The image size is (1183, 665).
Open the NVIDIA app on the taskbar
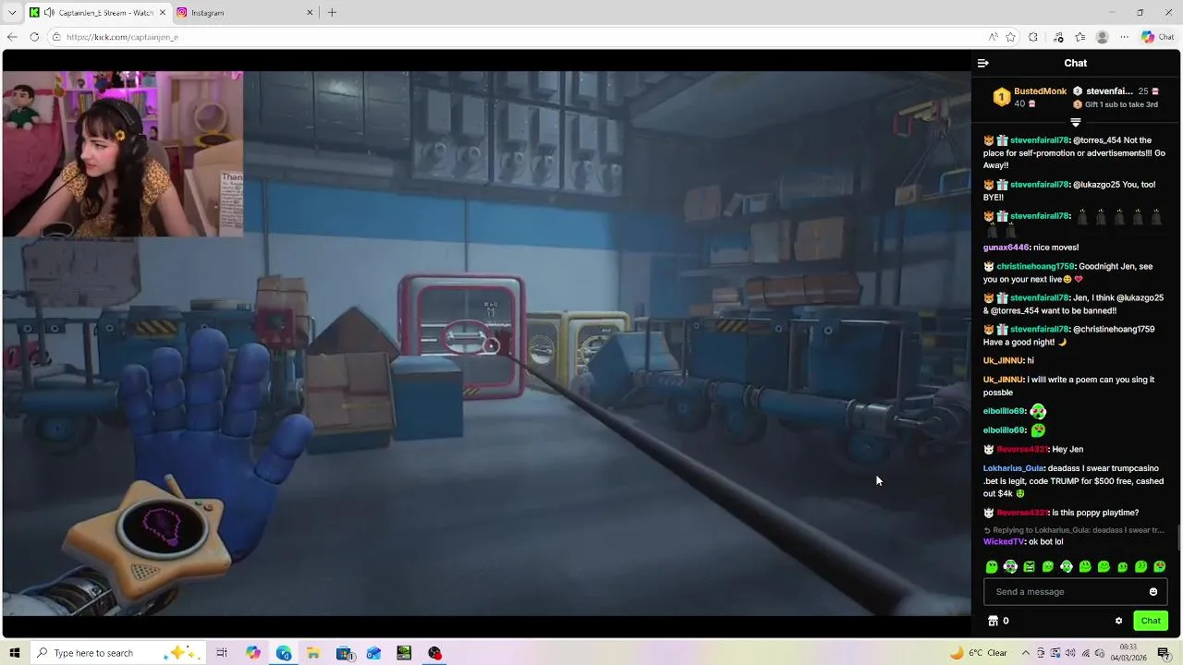[404, 653]
